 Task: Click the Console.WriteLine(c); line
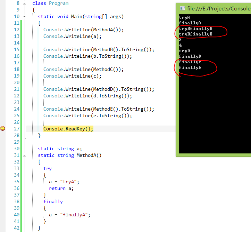click(72, 76)
